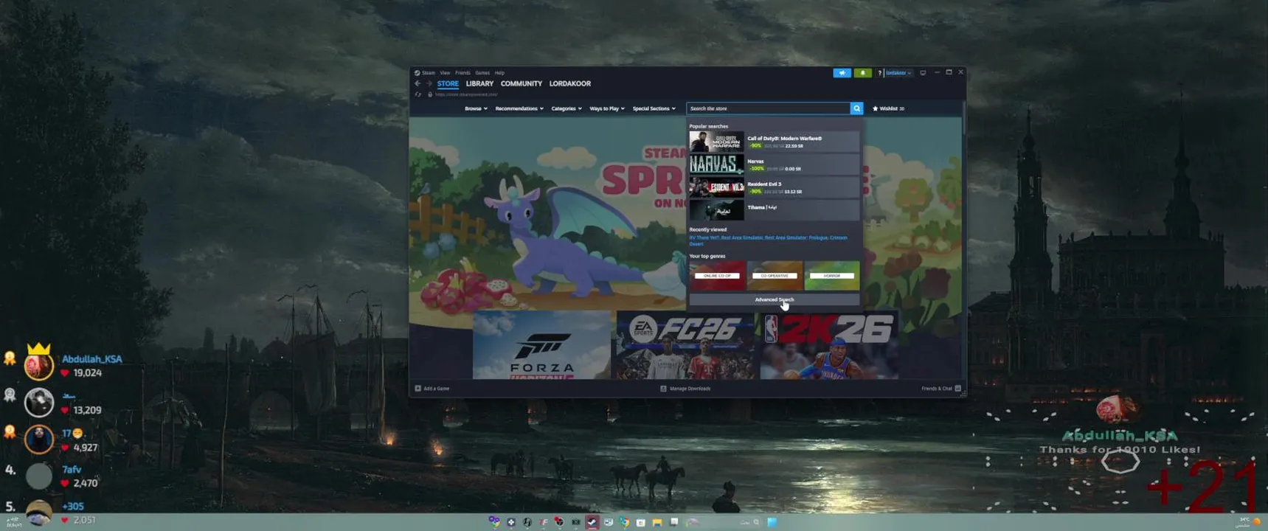This screenshot has width=1268, height=531.
Task: Open the LORDAKOOR profile tab
Action: click(x=570, y=83)
